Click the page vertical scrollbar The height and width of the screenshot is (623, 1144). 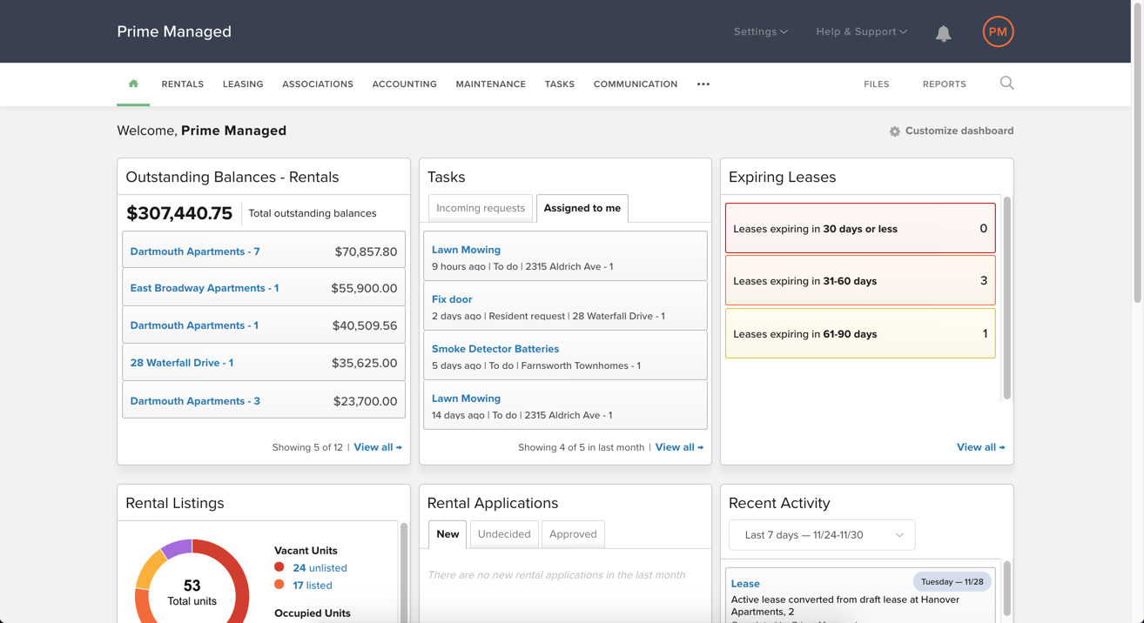pyautogui.click(x=1137, y=152)
